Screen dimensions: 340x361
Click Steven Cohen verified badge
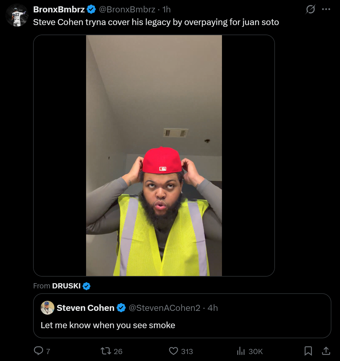121,308
